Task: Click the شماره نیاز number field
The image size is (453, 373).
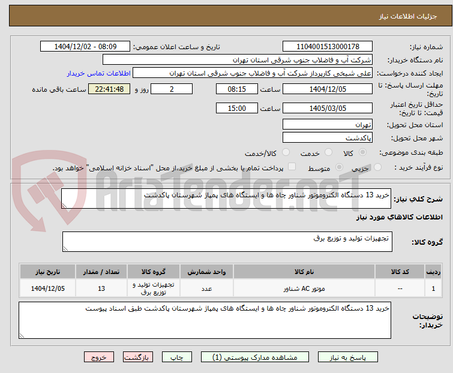Action: pyautogui.click(x=328, y=47)
